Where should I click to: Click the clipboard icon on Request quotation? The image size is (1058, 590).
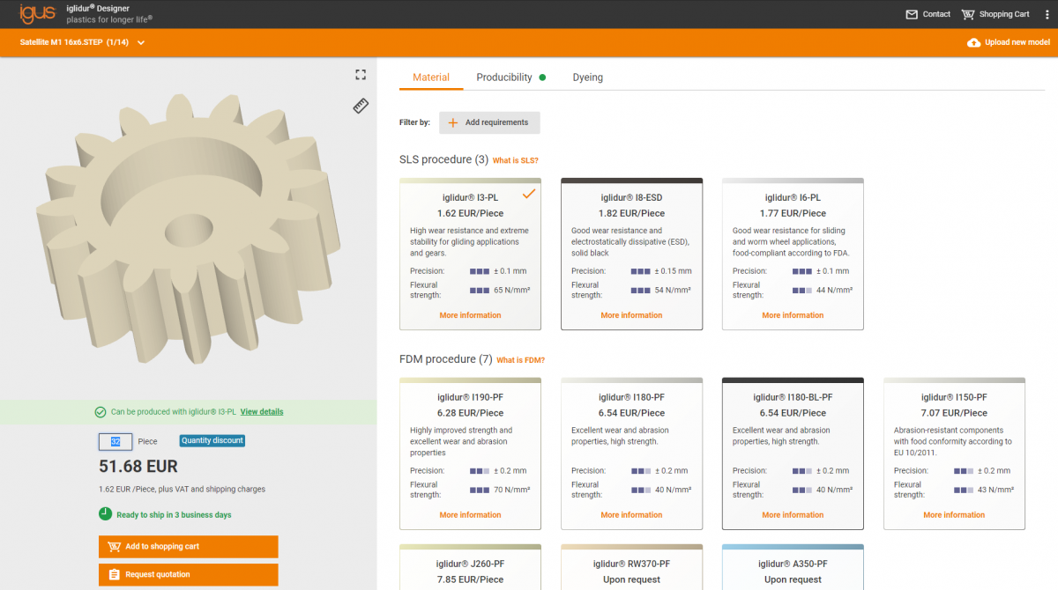(114, 574)
